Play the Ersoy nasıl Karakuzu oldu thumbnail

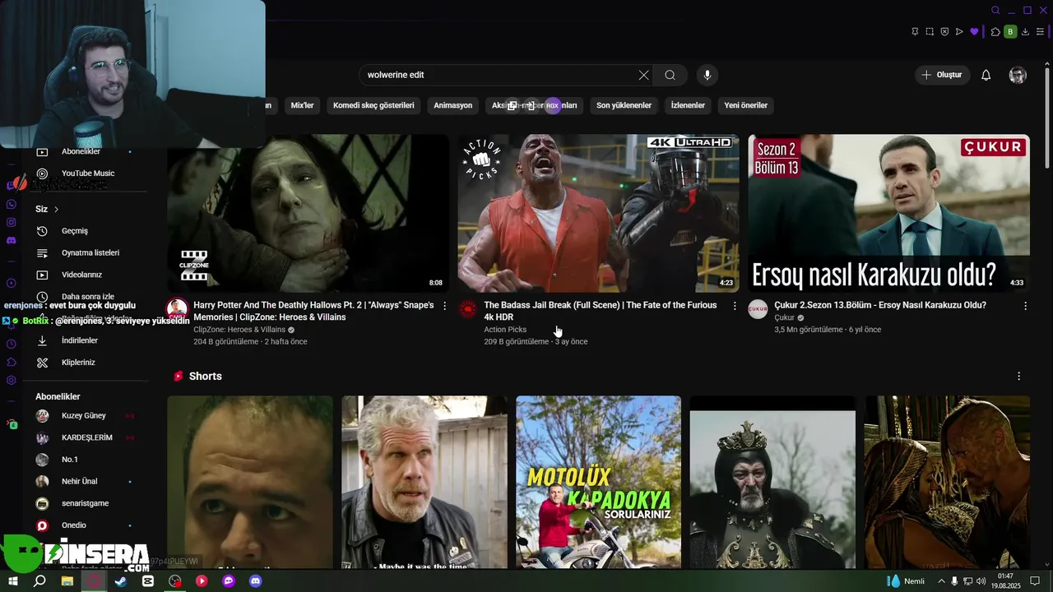(x=888, y=213)
